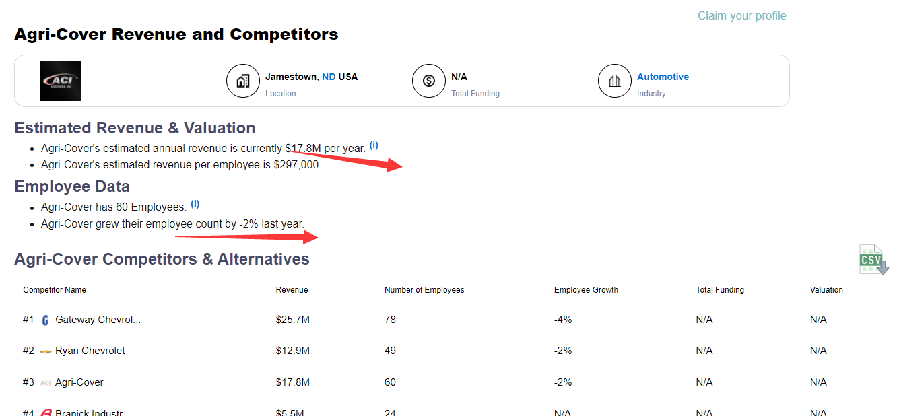Click the CSV download icon

(873, 260)
